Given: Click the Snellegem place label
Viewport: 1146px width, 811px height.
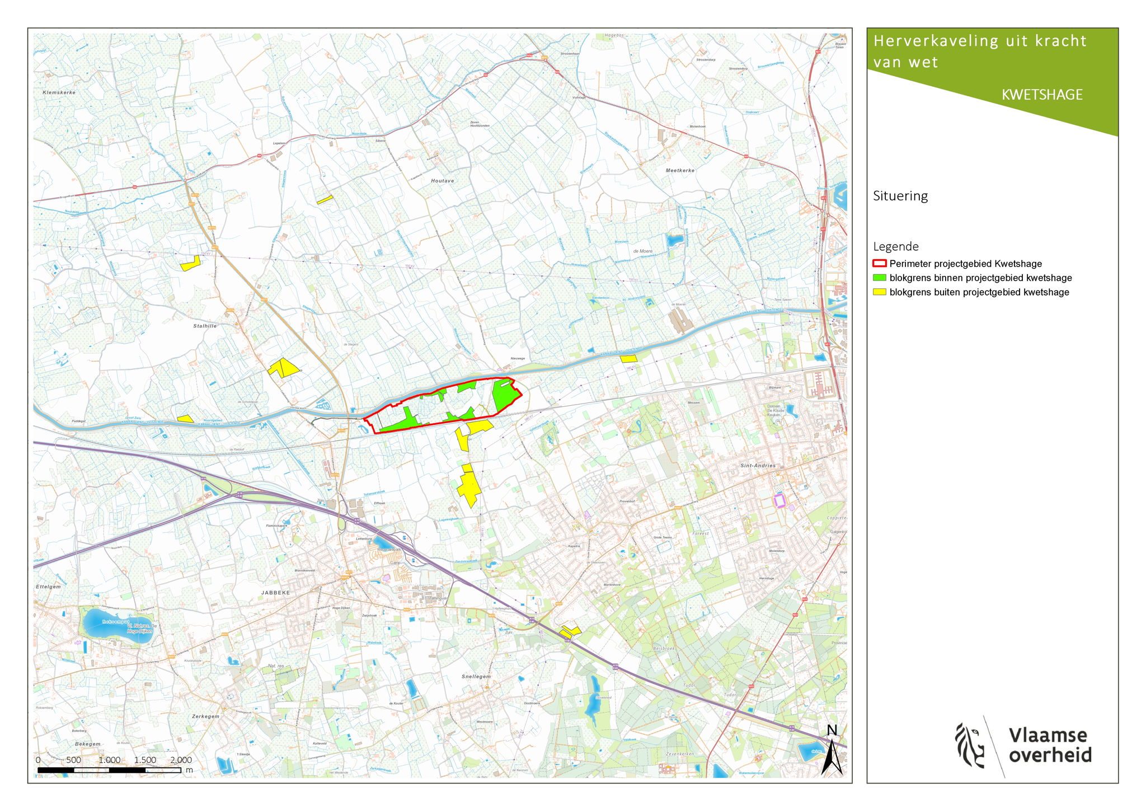Looking at the screenshot, I should [x=476, y=677].
